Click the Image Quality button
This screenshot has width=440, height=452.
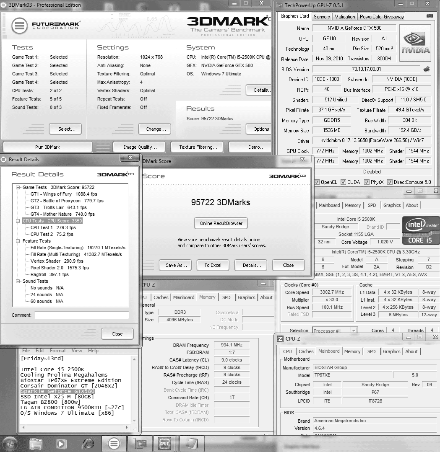point(140,147)
